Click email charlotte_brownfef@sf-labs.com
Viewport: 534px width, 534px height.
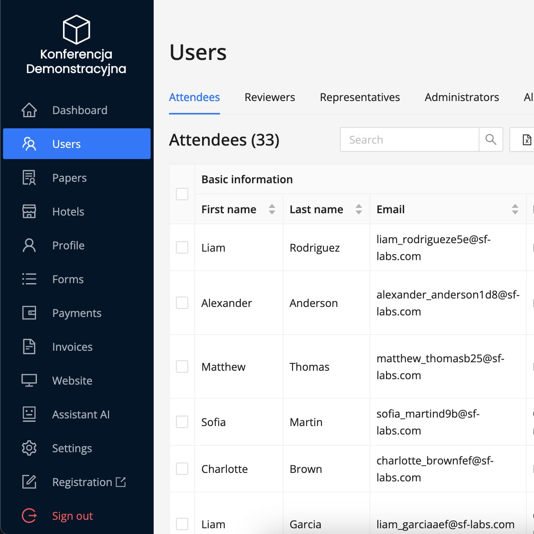[x=435, y=469]
